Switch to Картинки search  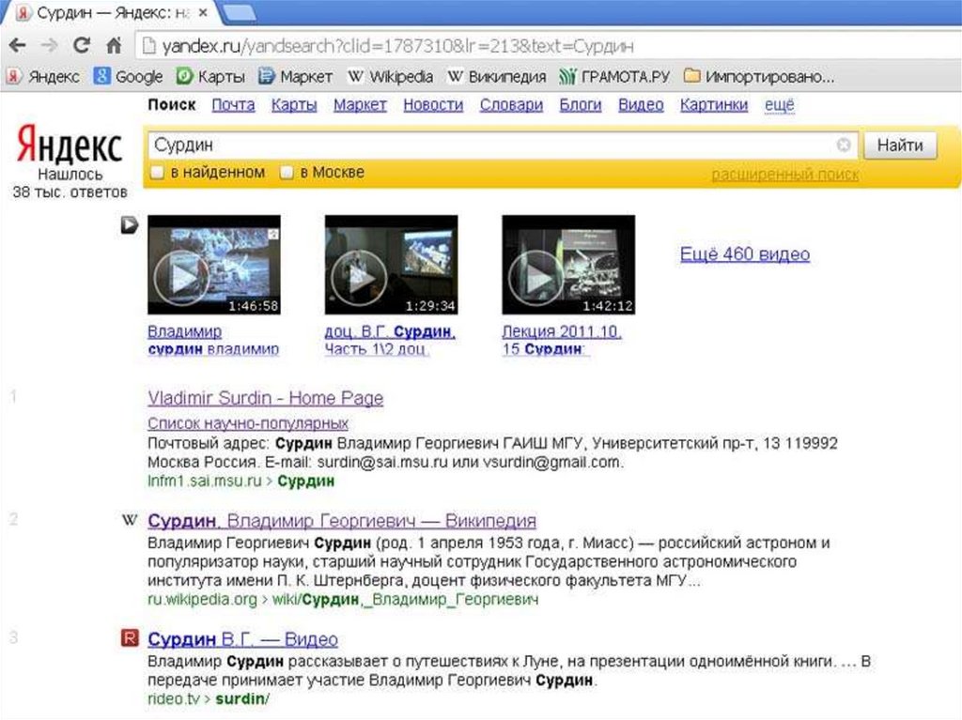(714, 105)
